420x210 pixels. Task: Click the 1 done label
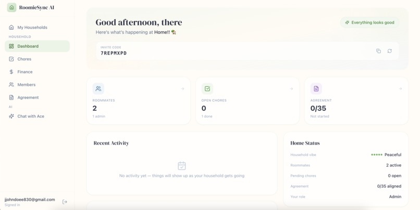pos(207,116)
